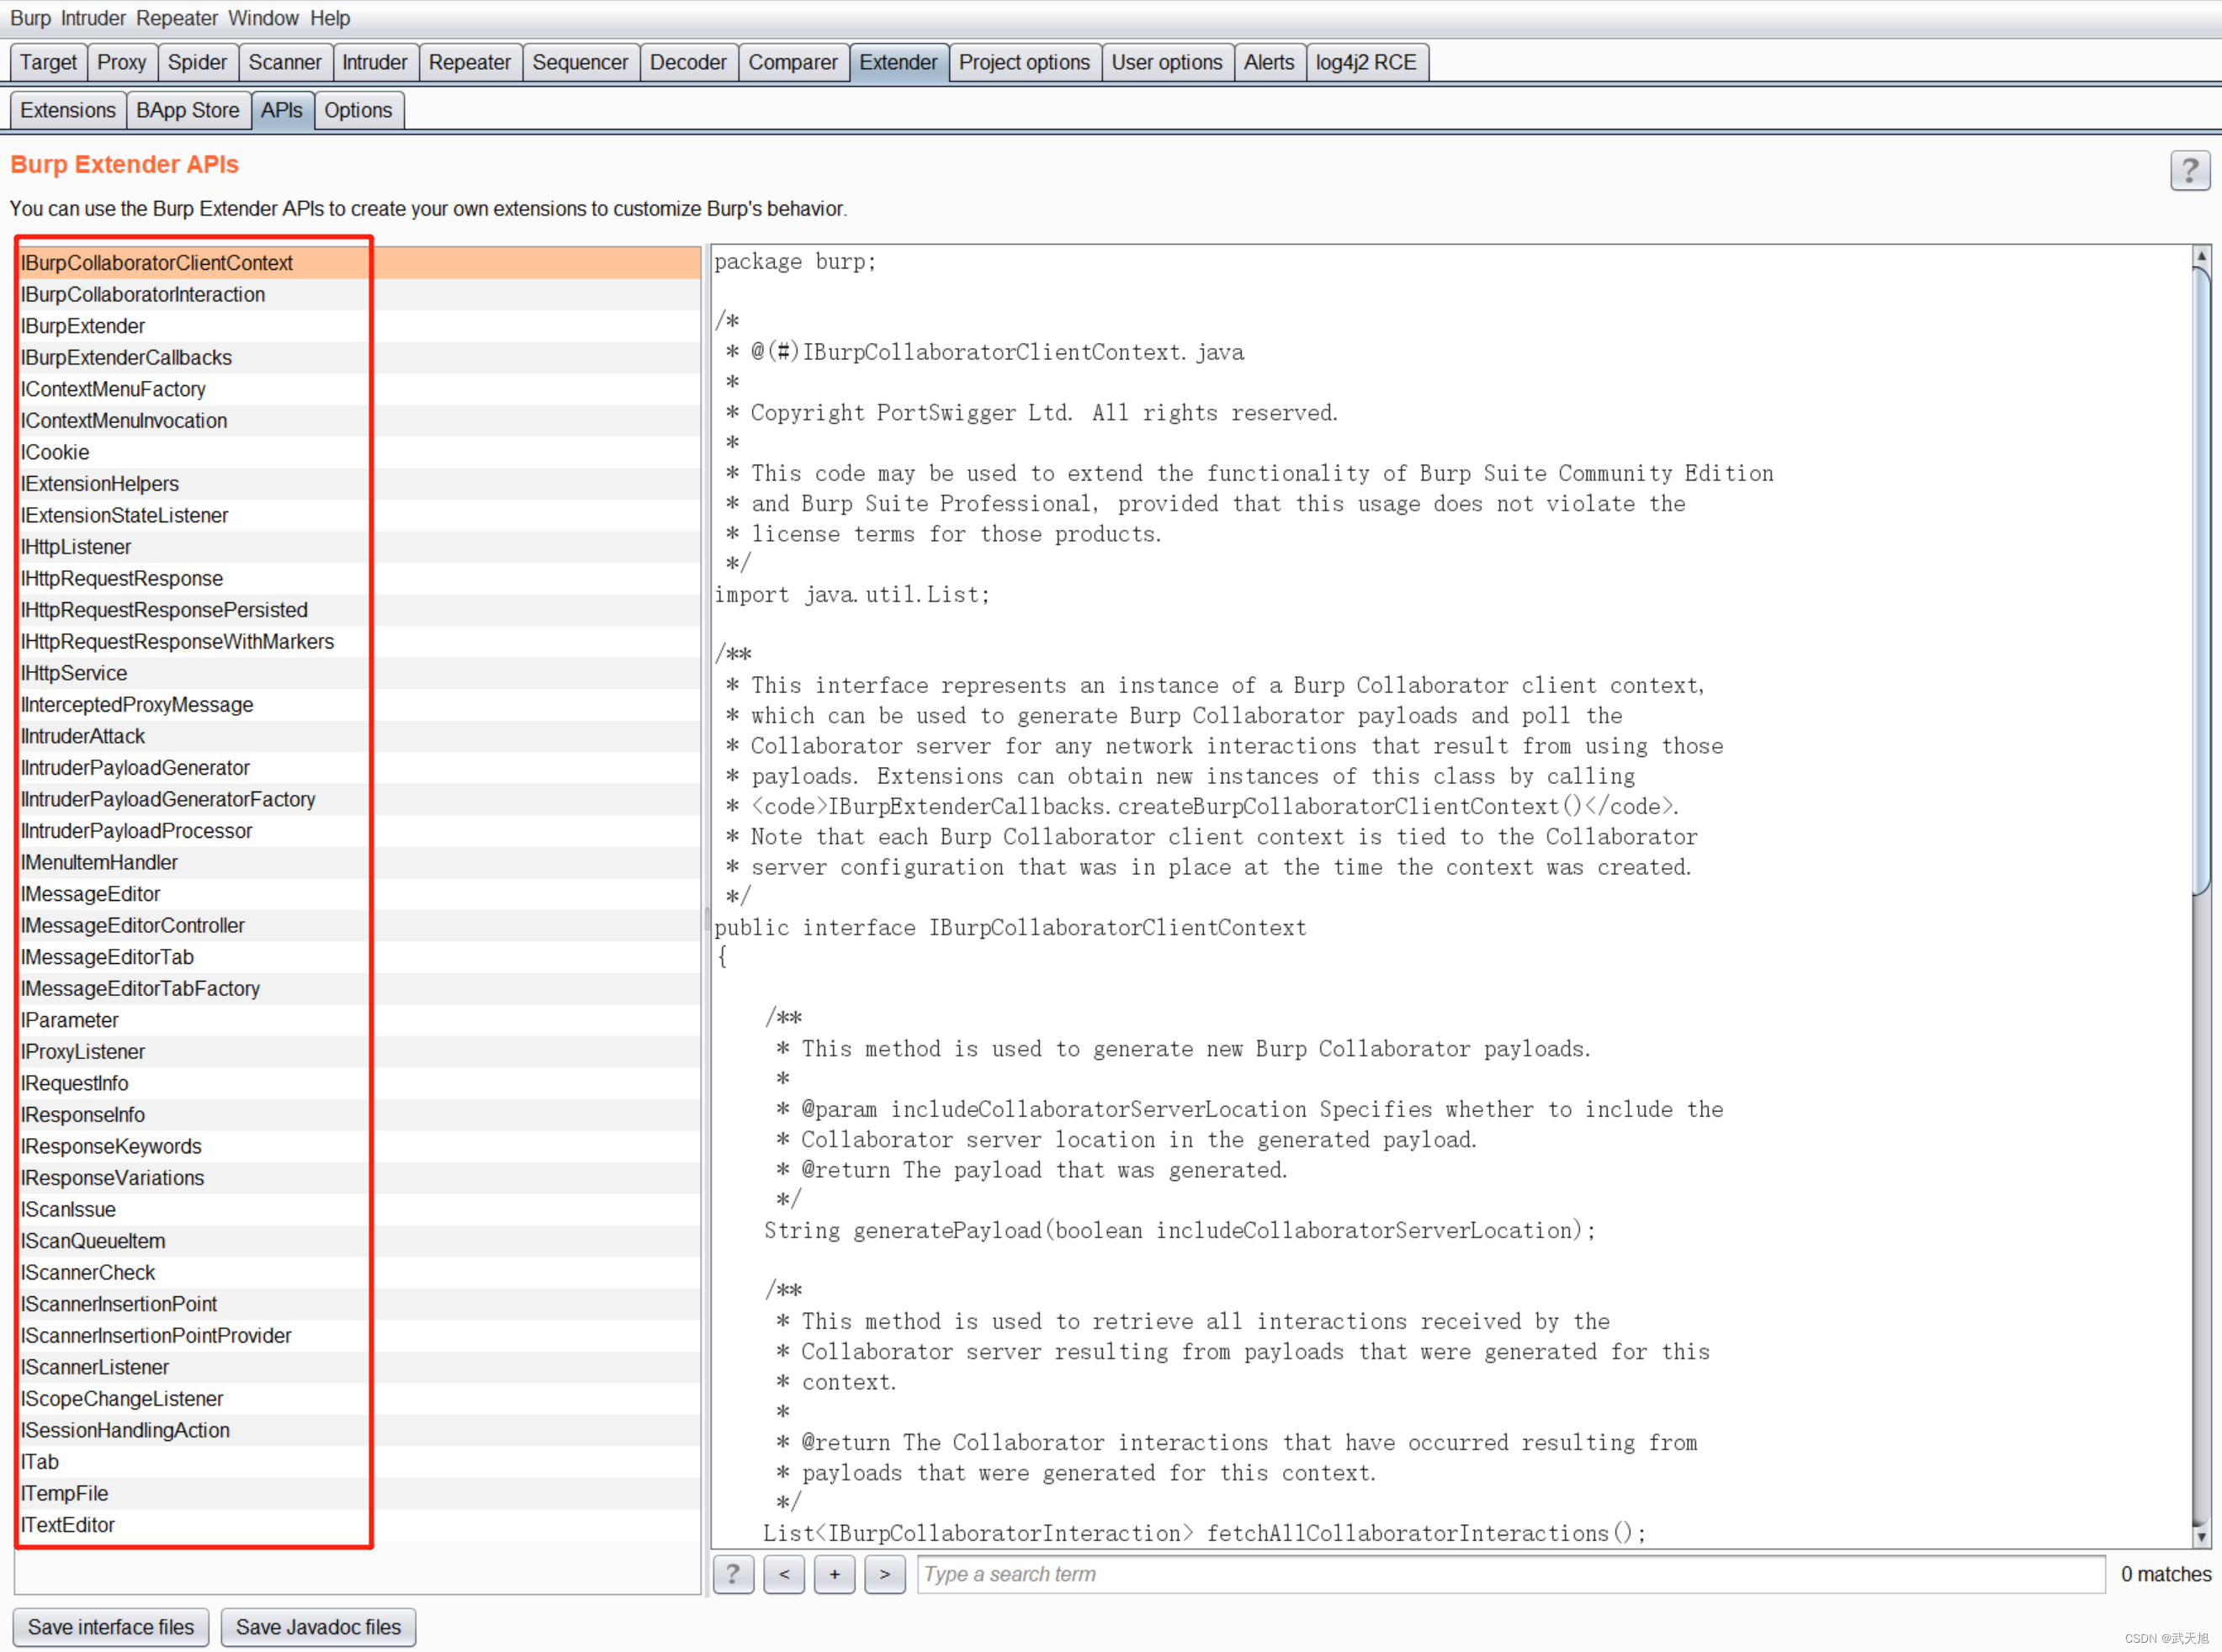Switch to the Proxy tab
The image size is (2222, 1652).
click(121, 62)
